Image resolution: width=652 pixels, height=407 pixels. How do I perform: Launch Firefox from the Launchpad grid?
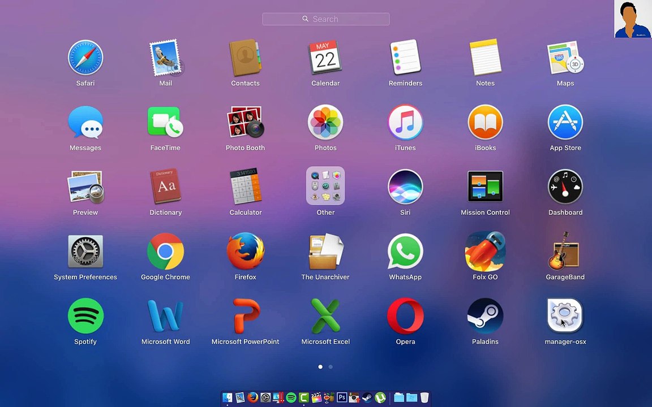coord(245,251)
